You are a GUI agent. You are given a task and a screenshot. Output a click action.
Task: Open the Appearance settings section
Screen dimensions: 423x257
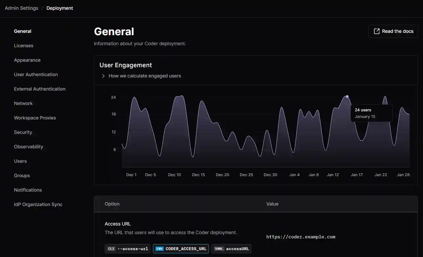coord(27,60)
